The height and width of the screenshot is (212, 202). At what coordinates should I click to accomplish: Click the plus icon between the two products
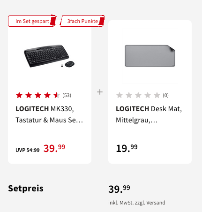pyautogui.click(x=100, y=92)
